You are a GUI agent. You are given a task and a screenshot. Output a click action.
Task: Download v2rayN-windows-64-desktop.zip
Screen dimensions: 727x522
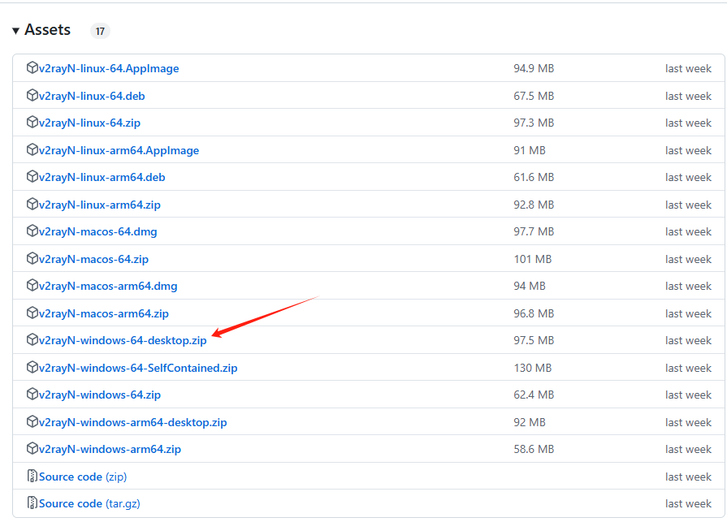(x=123, y=340)
